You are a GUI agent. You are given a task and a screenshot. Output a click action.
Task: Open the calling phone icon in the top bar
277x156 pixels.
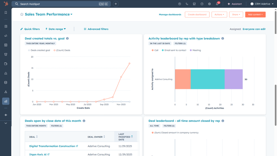[x=187, y=4]
